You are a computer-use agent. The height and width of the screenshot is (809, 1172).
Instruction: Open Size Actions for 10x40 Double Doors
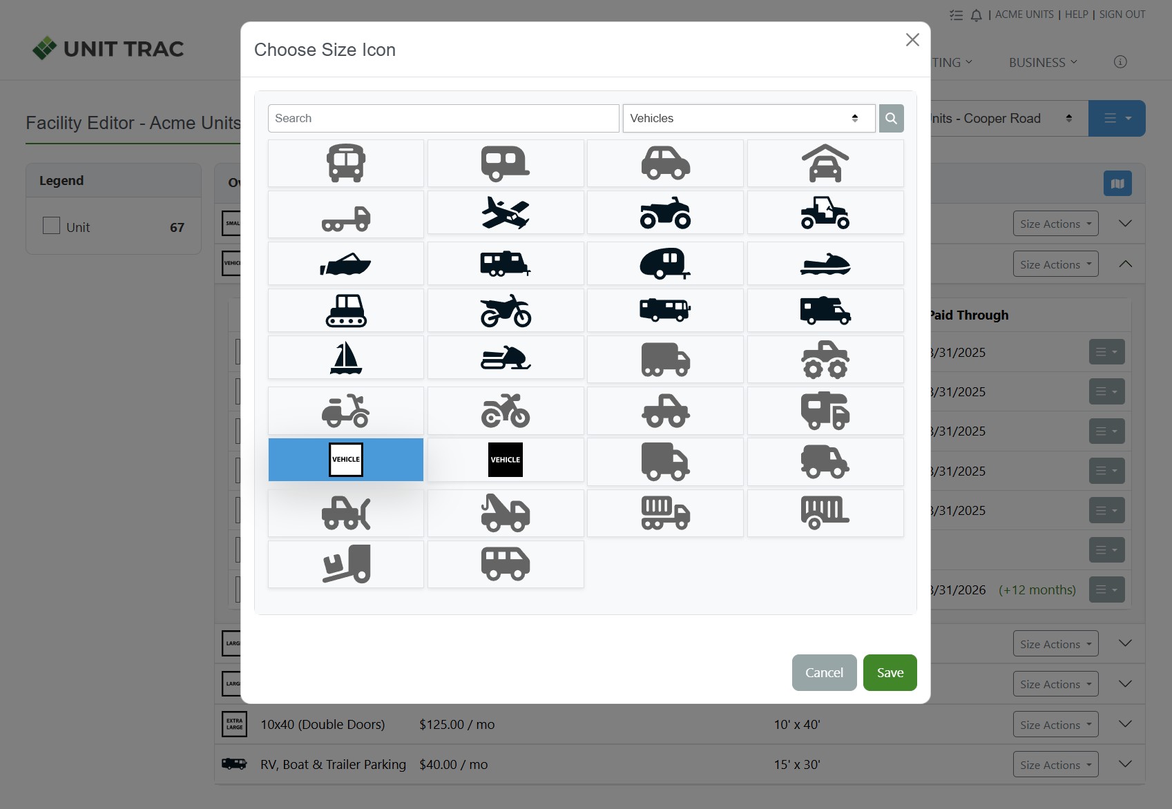click(x=1055, y=725)
